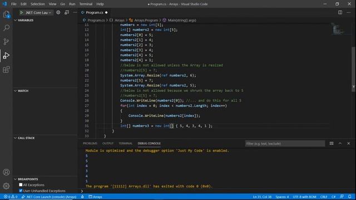Open the Accounts menu icon
Viewport: 356px width, 200px height.
point(6,172)
